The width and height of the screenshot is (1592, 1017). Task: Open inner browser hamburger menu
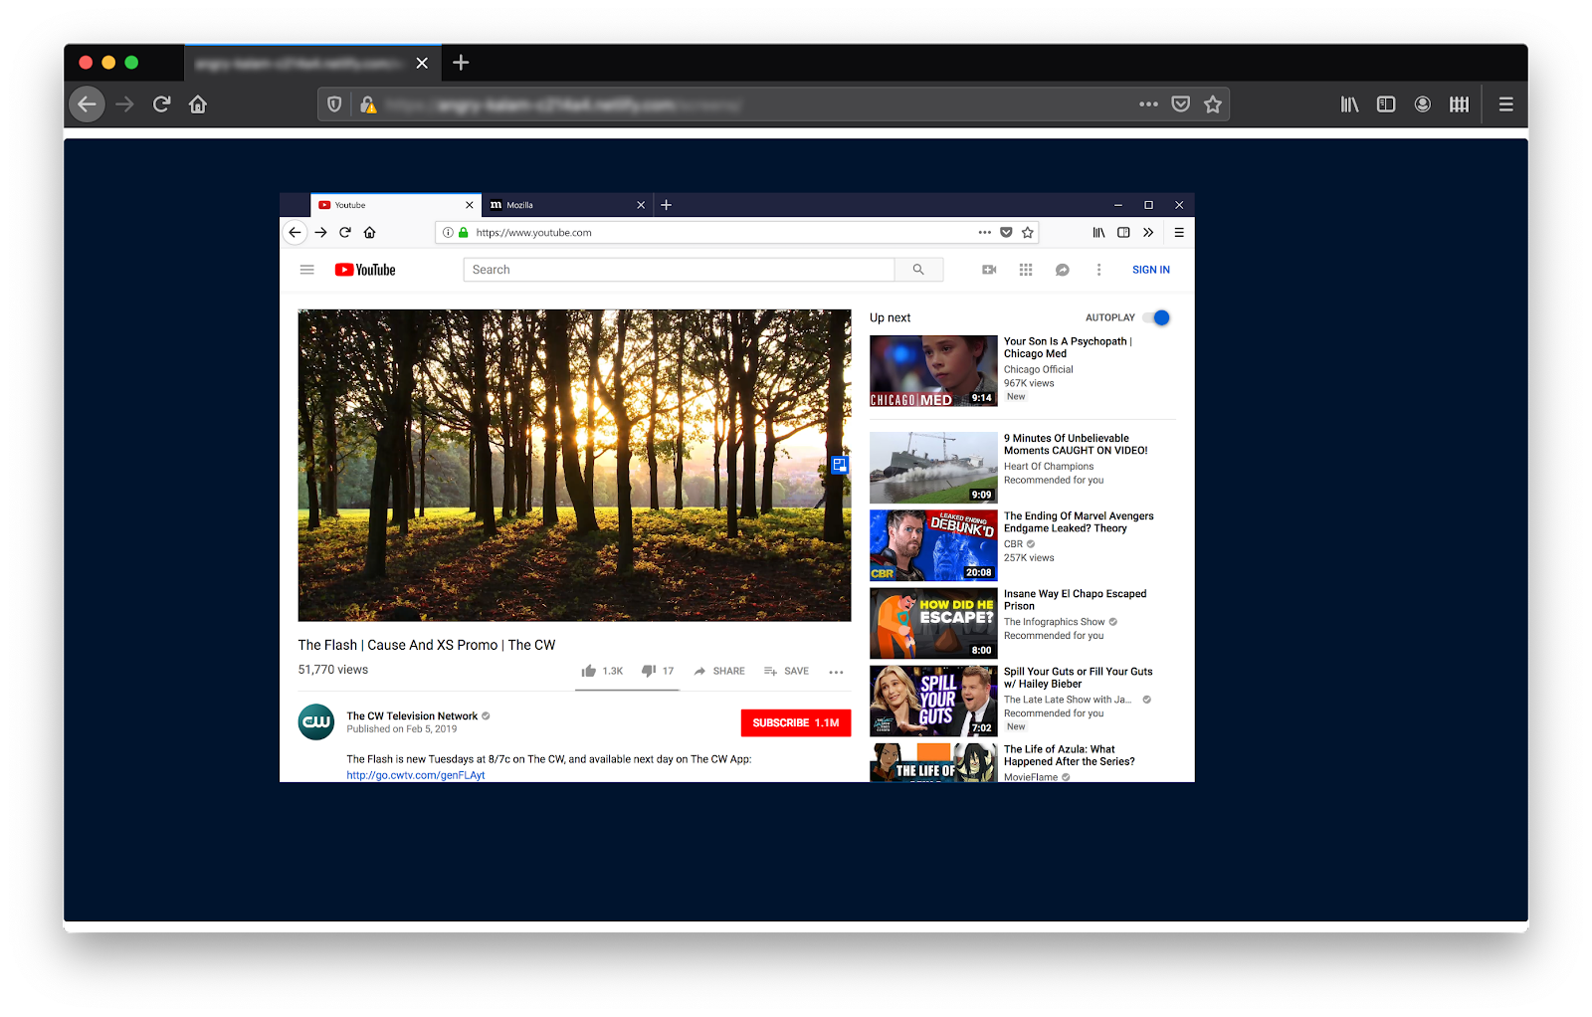pyautogui.click(x=1179, y=232)
